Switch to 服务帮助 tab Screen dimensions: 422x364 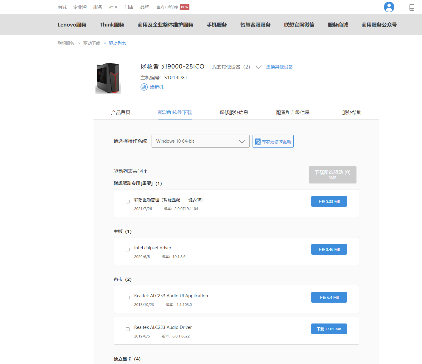tap(352, 112)
